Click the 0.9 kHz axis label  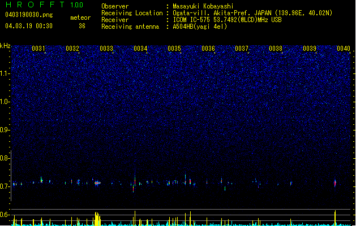(5, 130)
